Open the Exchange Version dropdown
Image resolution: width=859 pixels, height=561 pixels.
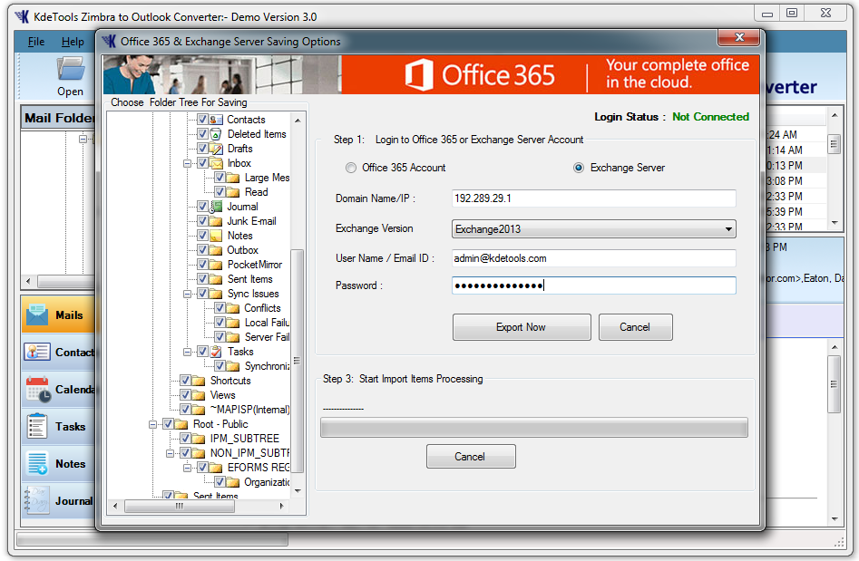point(593,229)
